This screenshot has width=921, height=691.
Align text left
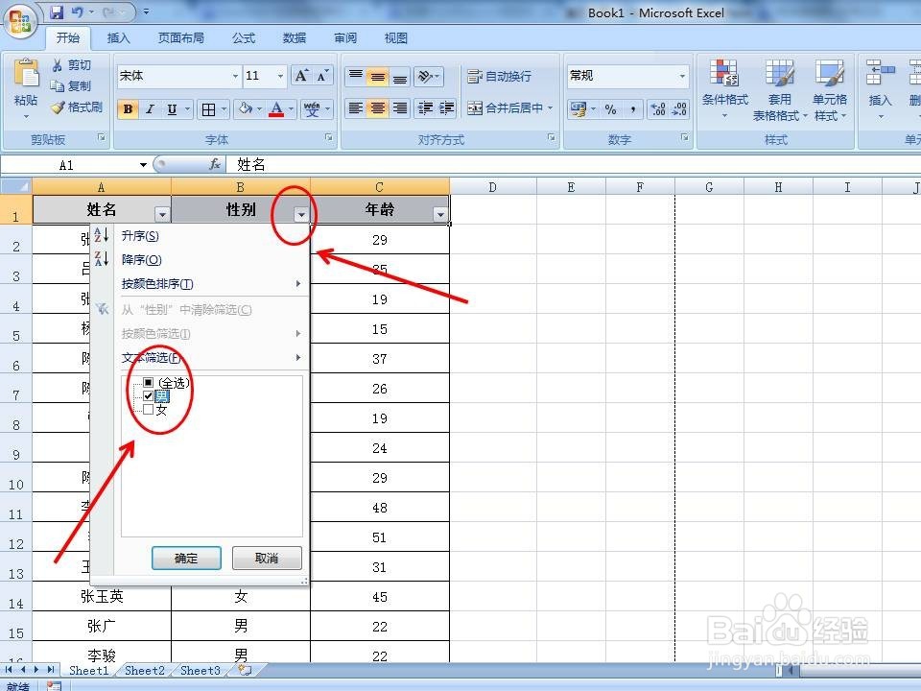[x=356, y=108]
